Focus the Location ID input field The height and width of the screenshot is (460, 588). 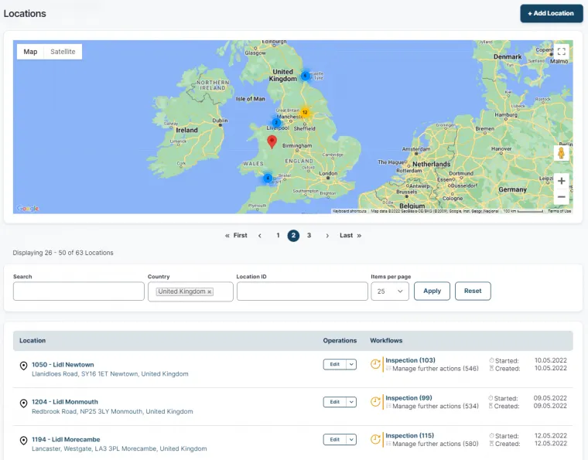coord(303,291)
